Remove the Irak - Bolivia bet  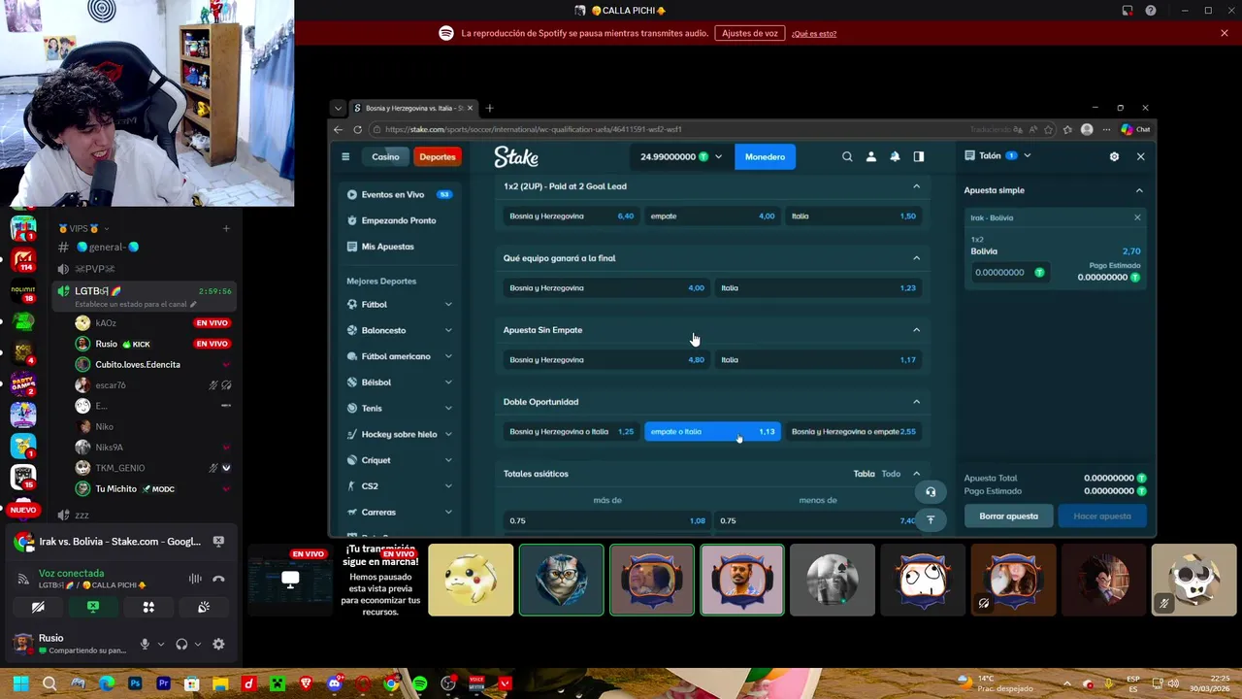[x=1137, y=217]
